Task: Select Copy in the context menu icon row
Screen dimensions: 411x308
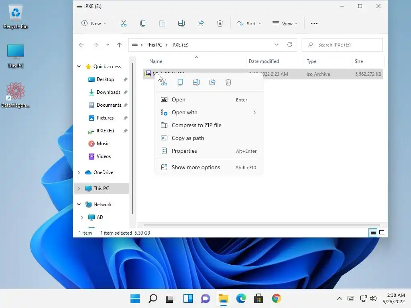Action: (180, 82)
